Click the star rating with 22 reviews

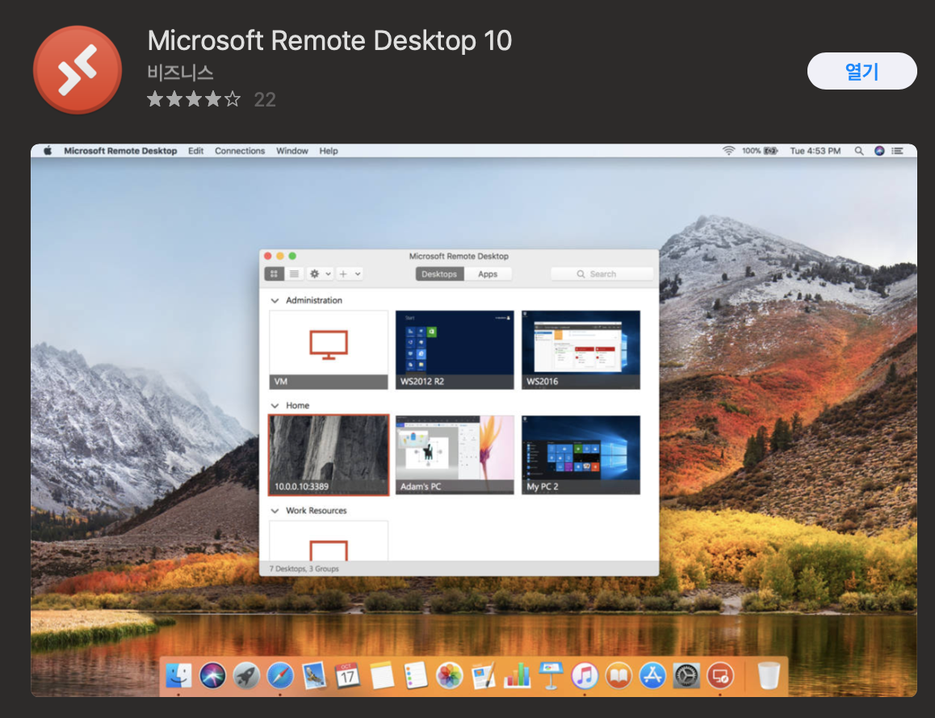[x=211, y=99]
